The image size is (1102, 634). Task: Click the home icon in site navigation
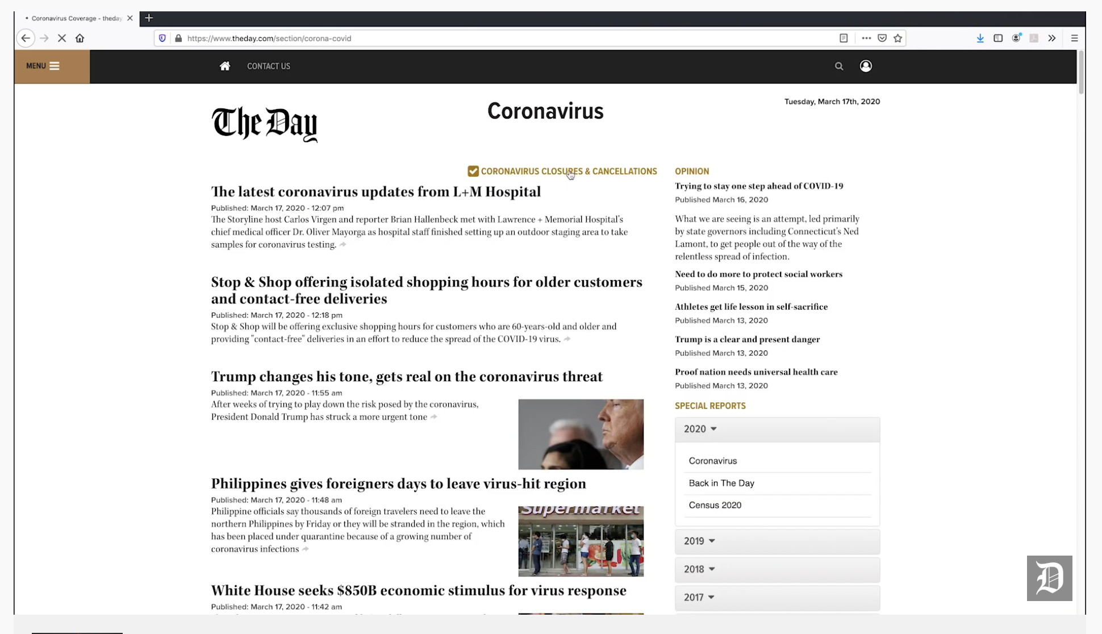pos(225,66)
